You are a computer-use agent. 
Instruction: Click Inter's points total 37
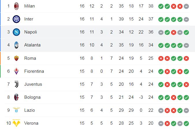tap(151, 19)
